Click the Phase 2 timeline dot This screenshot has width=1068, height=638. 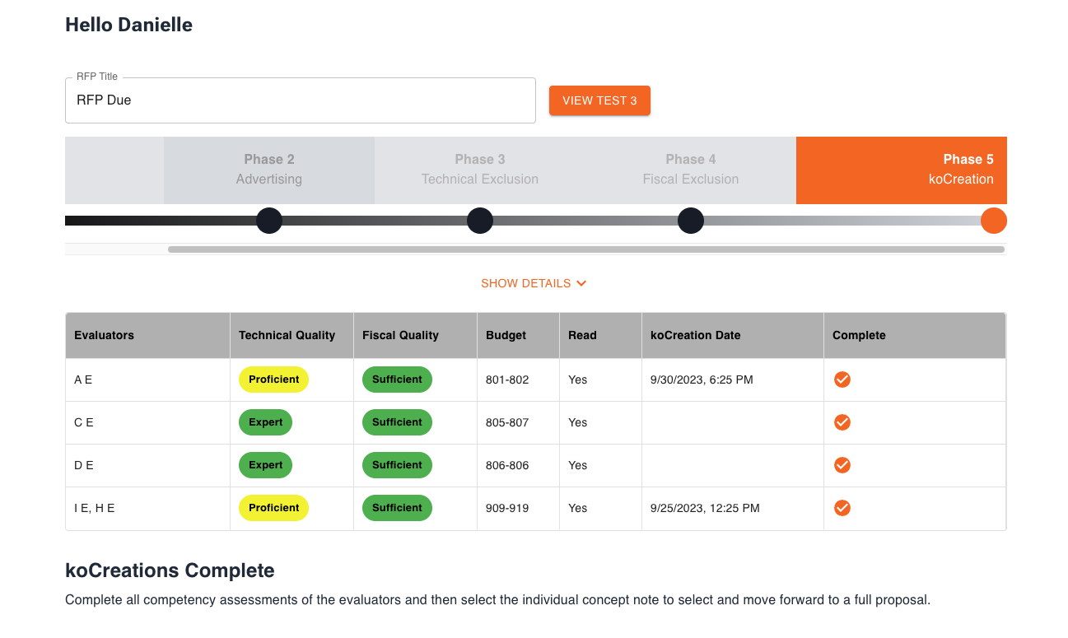tap(269, 221)
